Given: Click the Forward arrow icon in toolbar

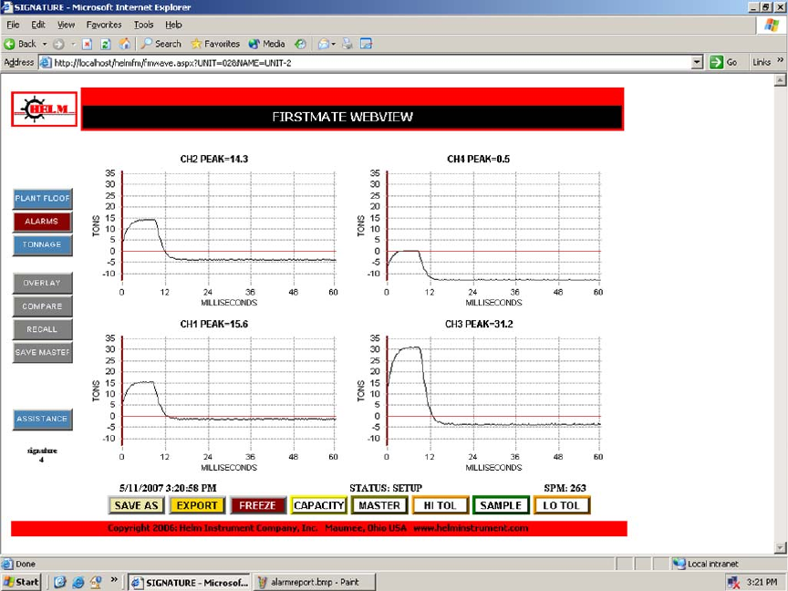Looking at the screenshot, I should 58,44.
